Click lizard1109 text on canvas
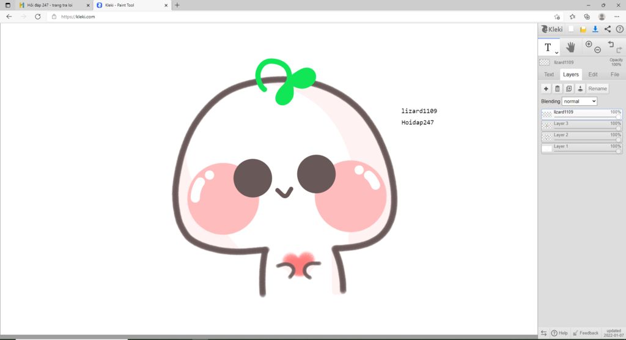 coord(419,111)
